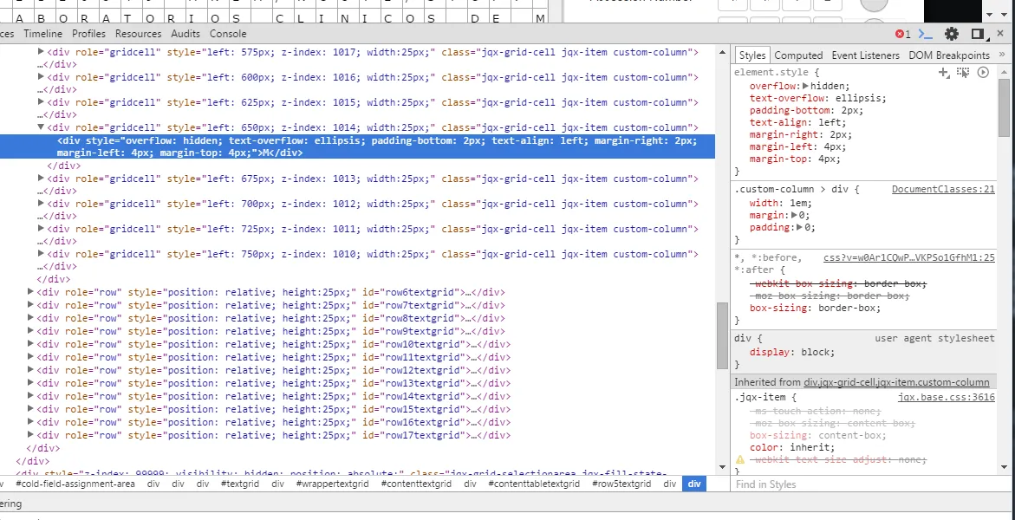The image size is (1015, 520).
Task: Open the DOM Breakpoints sidebar tab
Action: [x=949, y=55]
